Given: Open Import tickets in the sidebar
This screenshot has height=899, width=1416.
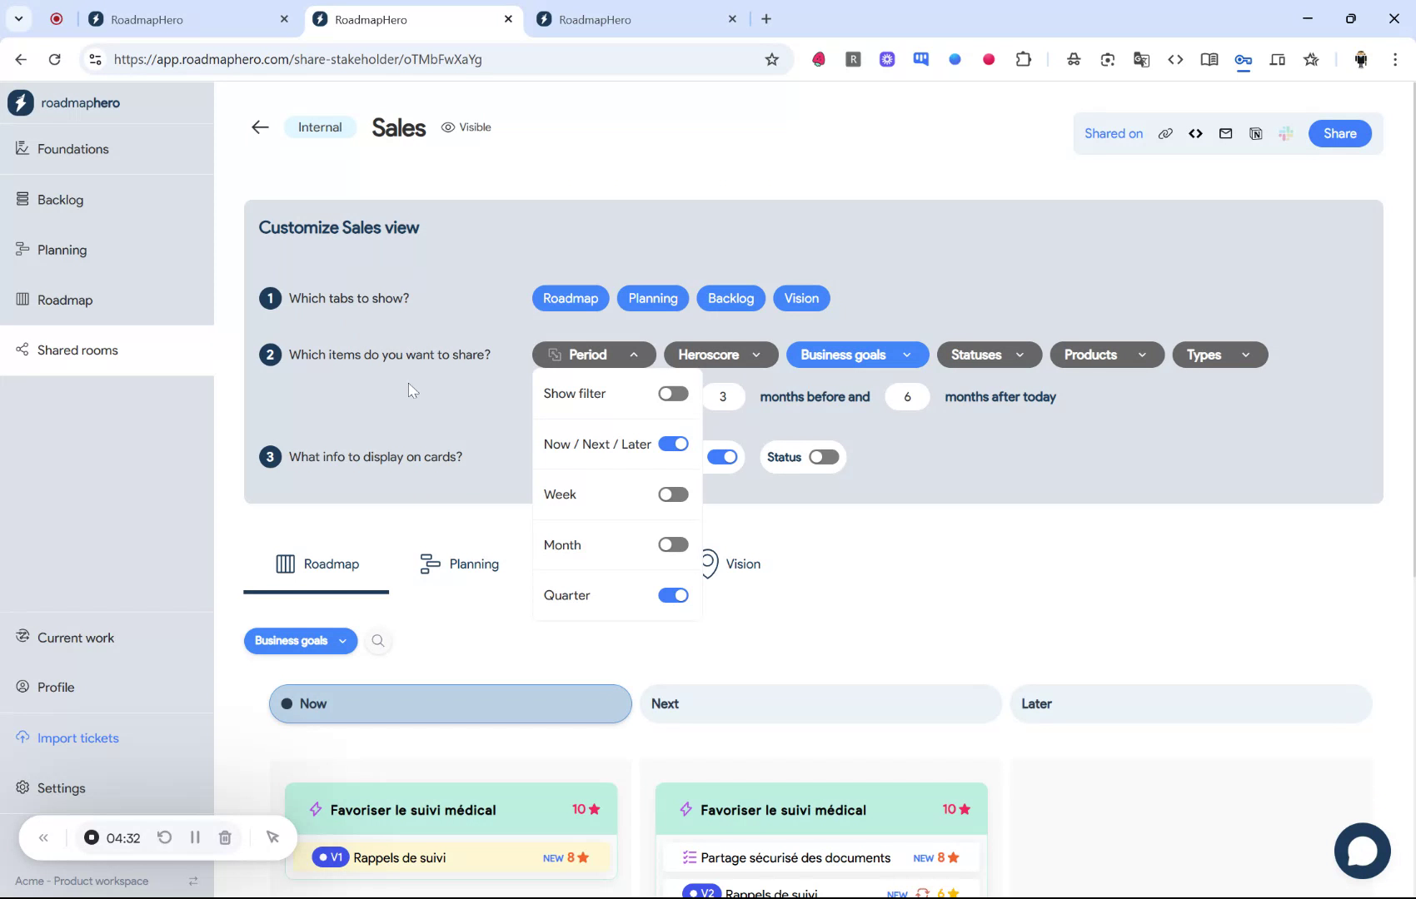Looking at the screenshot, I should click(x=78, y=738).
